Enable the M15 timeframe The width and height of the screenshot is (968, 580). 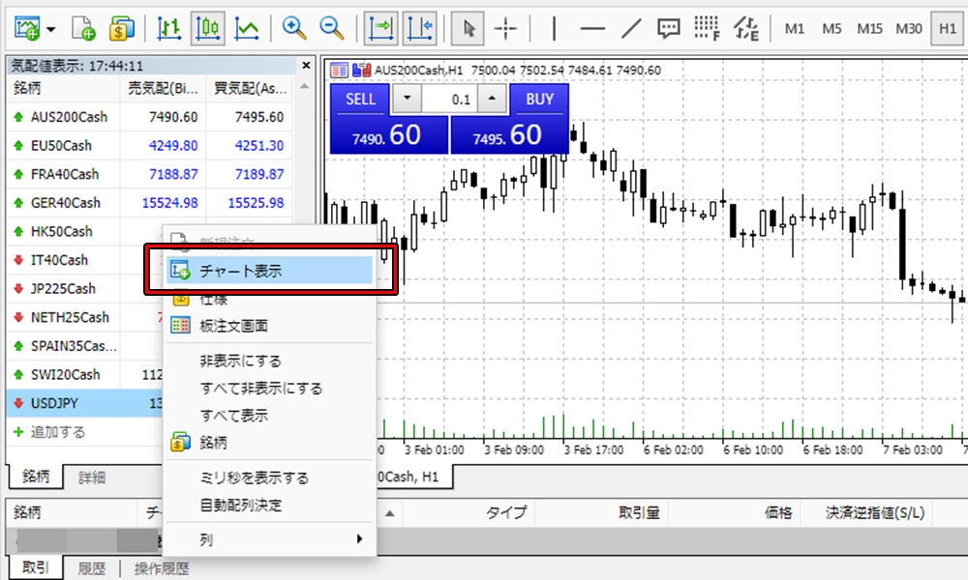pyautogui.click(x=869, y=28)
